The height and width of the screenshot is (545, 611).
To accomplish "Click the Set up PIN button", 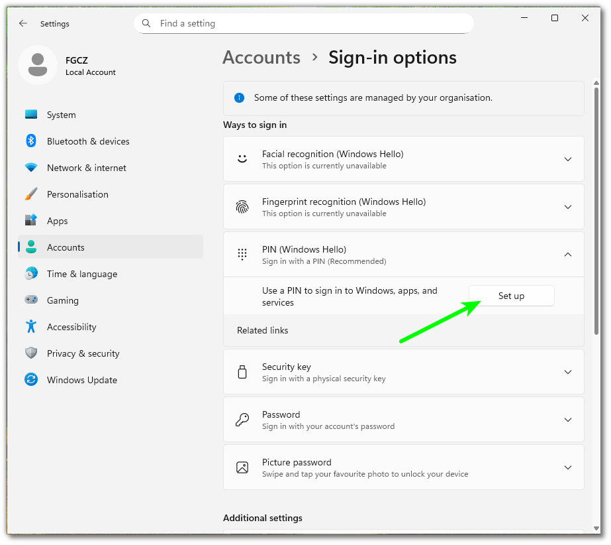I will pos(511,296).
